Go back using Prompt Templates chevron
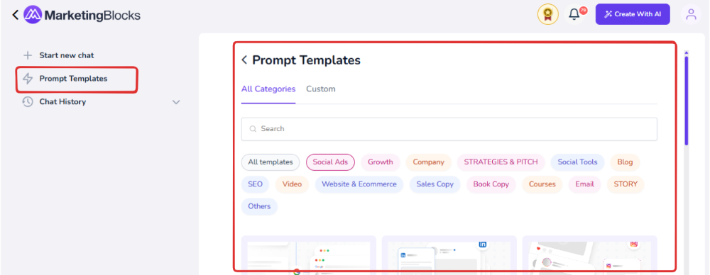The image size is (710, 275). click(x=244, y=60)
